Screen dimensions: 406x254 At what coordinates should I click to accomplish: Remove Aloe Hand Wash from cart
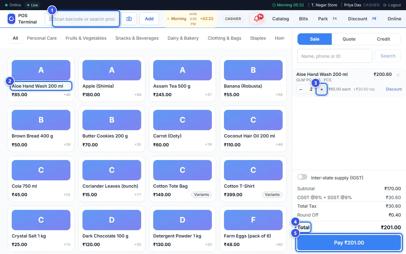[x=398, y=75]
